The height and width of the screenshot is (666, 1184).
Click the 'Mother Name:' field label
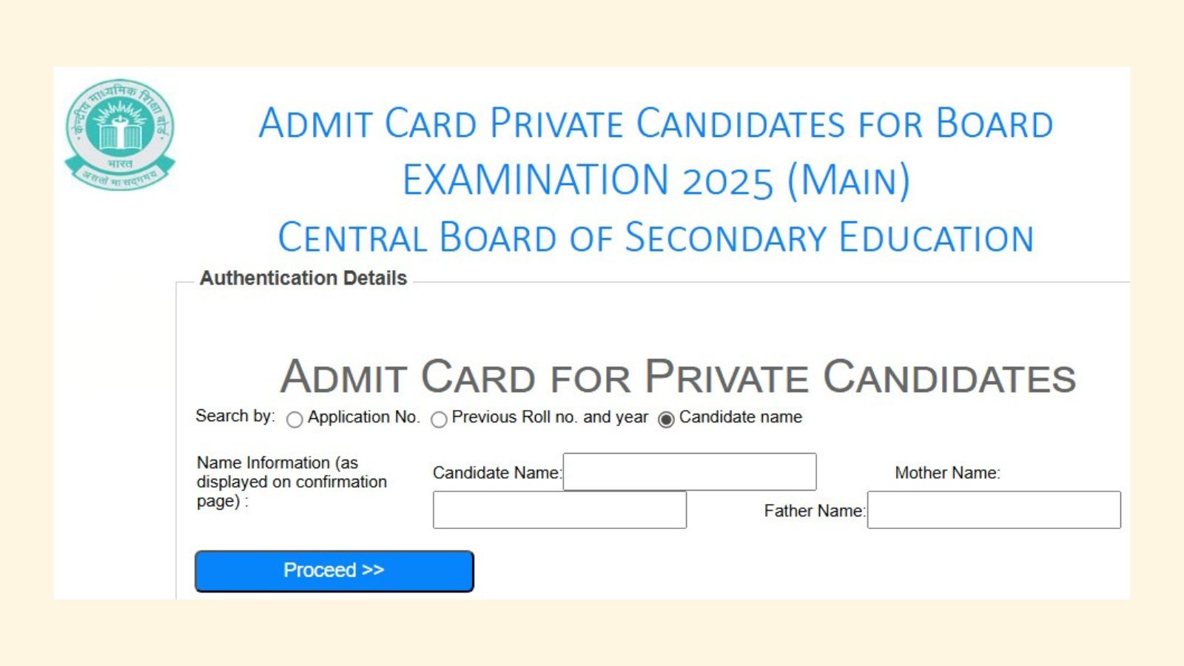pyautogui.click(x=947, y=473)
